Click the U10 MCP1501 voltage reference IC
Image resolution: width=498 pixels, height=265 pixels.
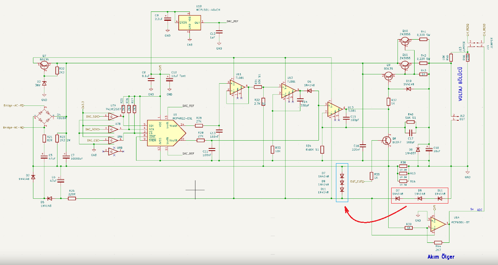coord(189,23)
